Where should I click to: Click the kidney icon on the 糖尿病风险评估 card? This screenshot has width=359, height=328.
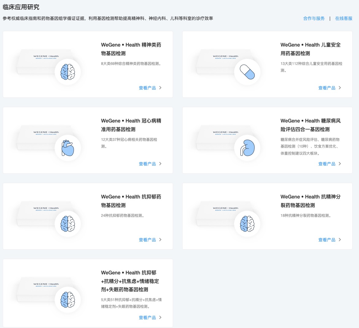tap(247, 148)
